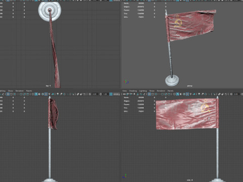243x182 pixels.
Task: Toggle X-ray mode in side view panel
Action: [x=219, y=94]
